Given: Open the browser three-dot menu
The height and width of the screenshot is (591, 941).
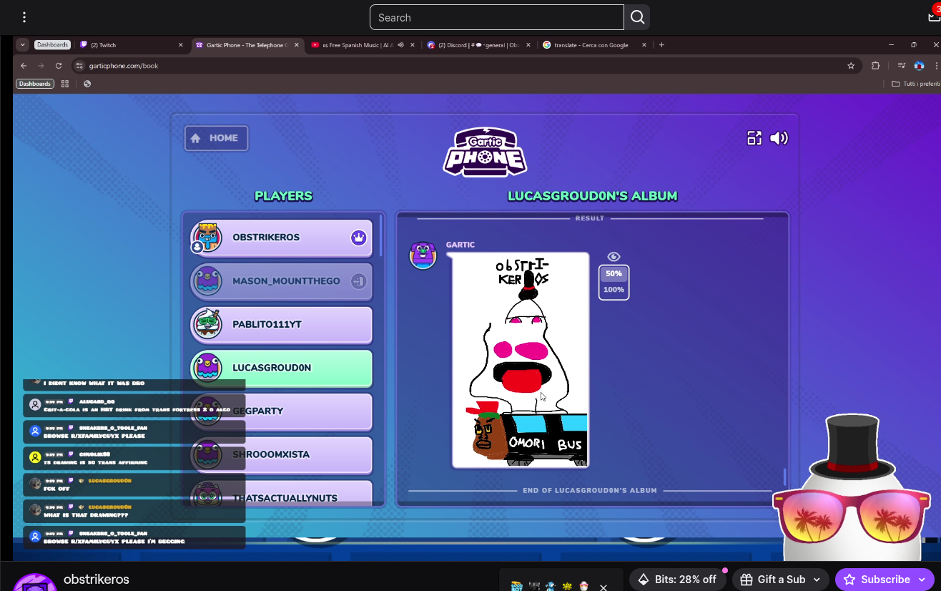Looking at the screenshot, I should click(936, 66).
